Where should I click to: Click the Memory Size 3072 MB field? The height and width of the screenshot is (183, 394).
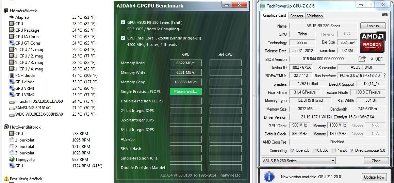[305, 109]
